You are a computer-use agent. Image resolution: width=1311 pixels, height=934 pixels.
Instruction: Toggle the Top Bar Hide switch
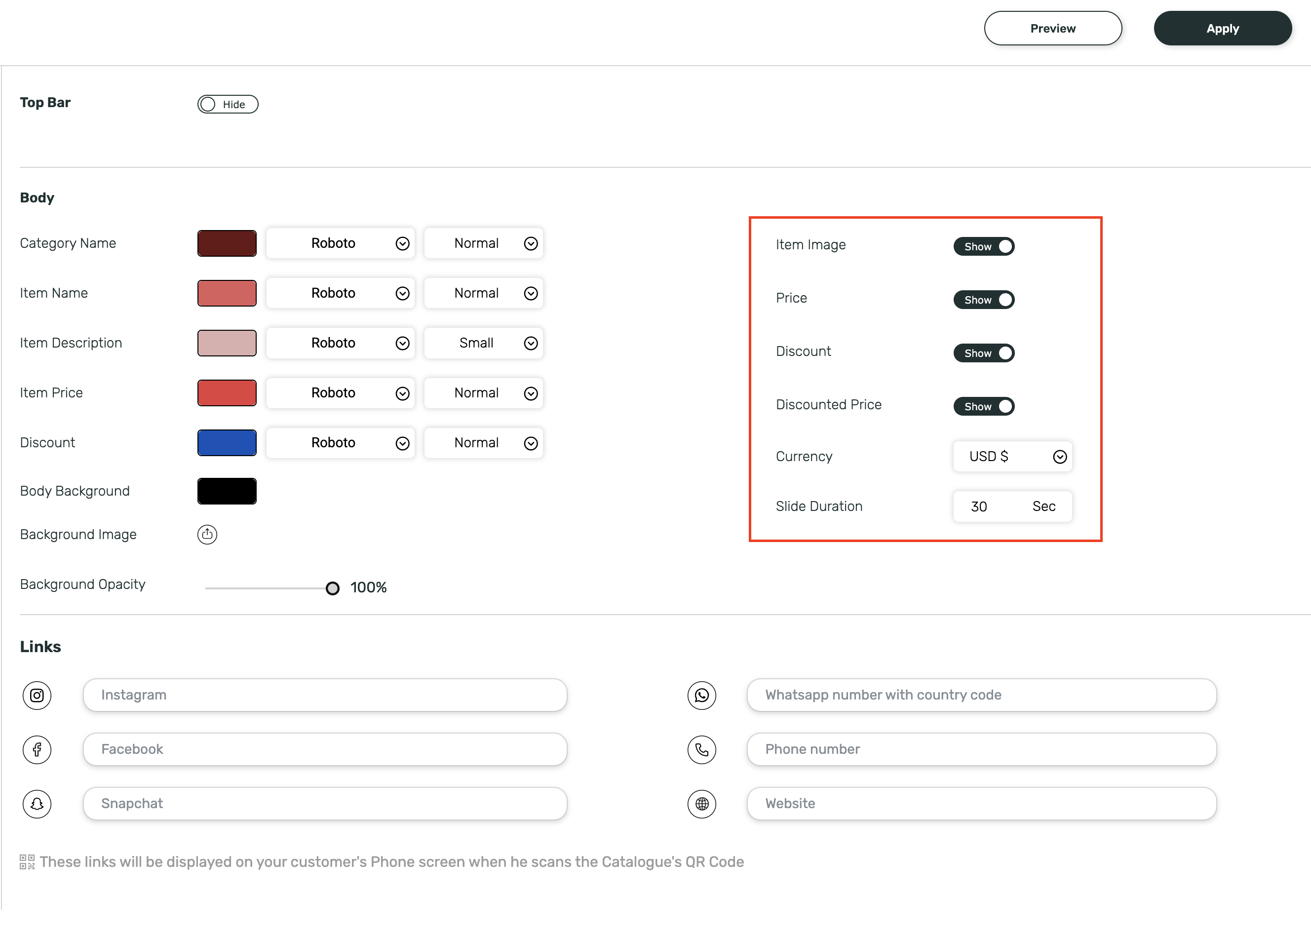(x=228, y=104)
